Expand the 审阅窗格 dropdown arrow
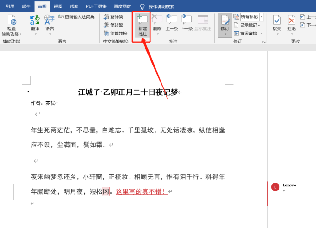The image size is (316, 228). click(x=262, y=33)
